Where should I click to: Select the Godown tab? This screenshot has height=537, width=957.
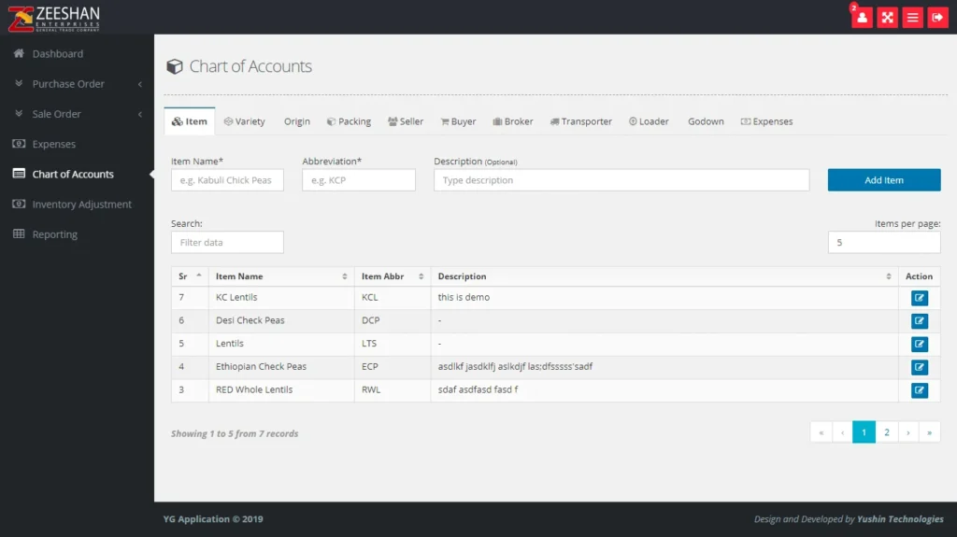click(x=706, y=121)
